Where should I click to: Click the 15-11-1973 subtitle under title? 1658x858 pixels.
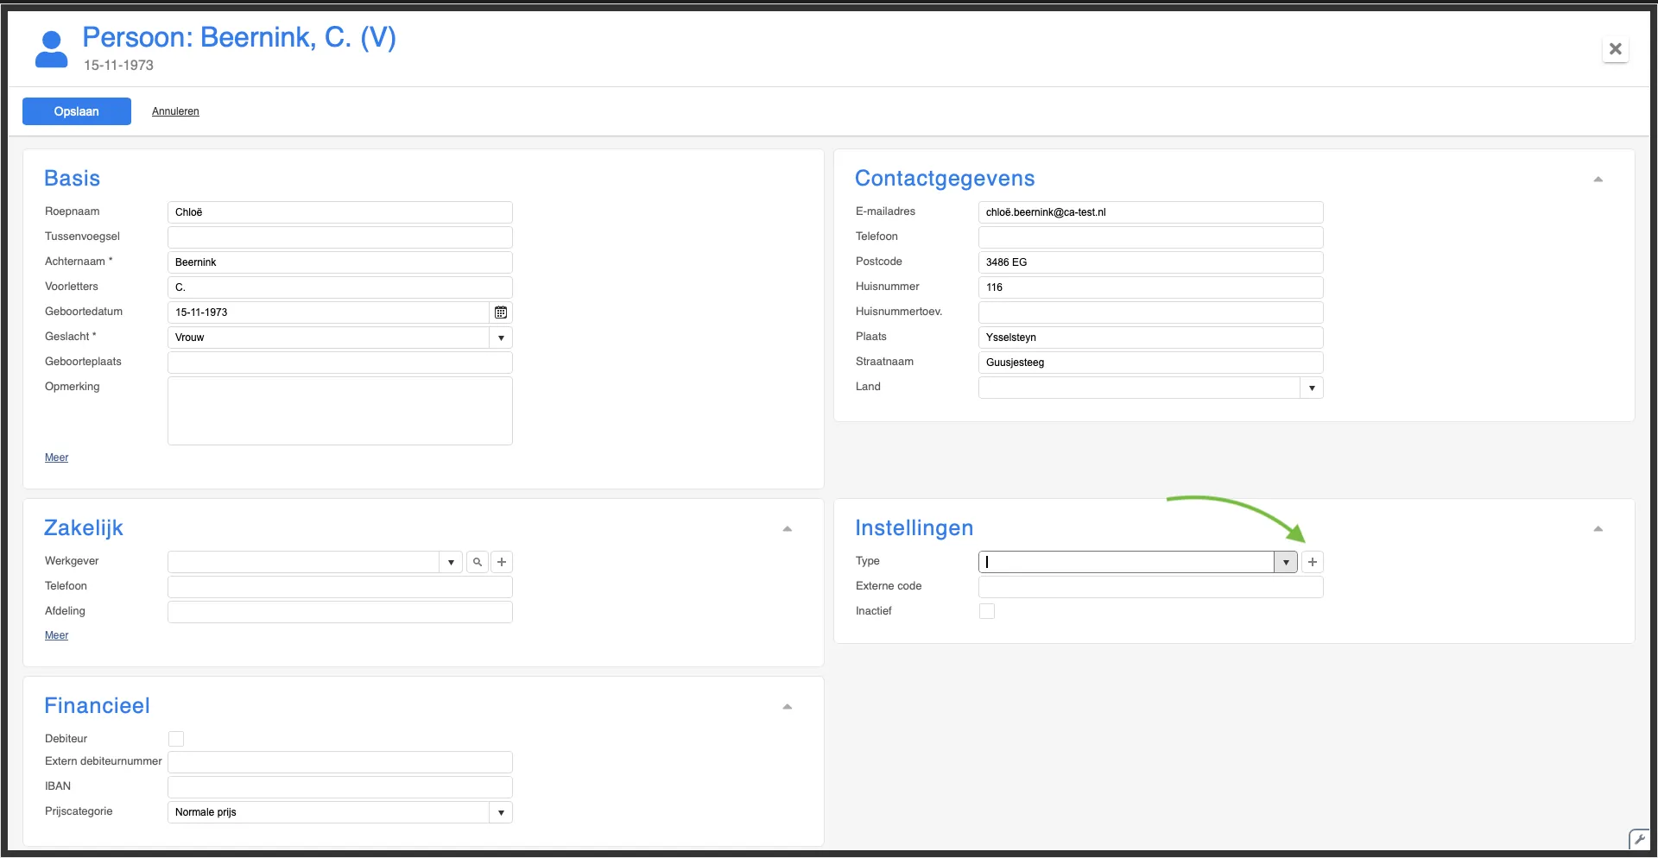click(118, 66)
